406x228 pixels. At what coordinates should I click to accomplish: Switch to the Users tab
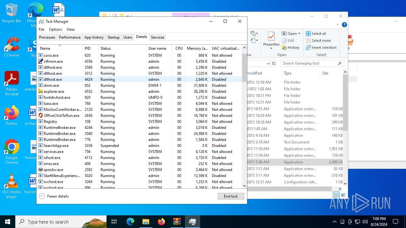point(128,37)
